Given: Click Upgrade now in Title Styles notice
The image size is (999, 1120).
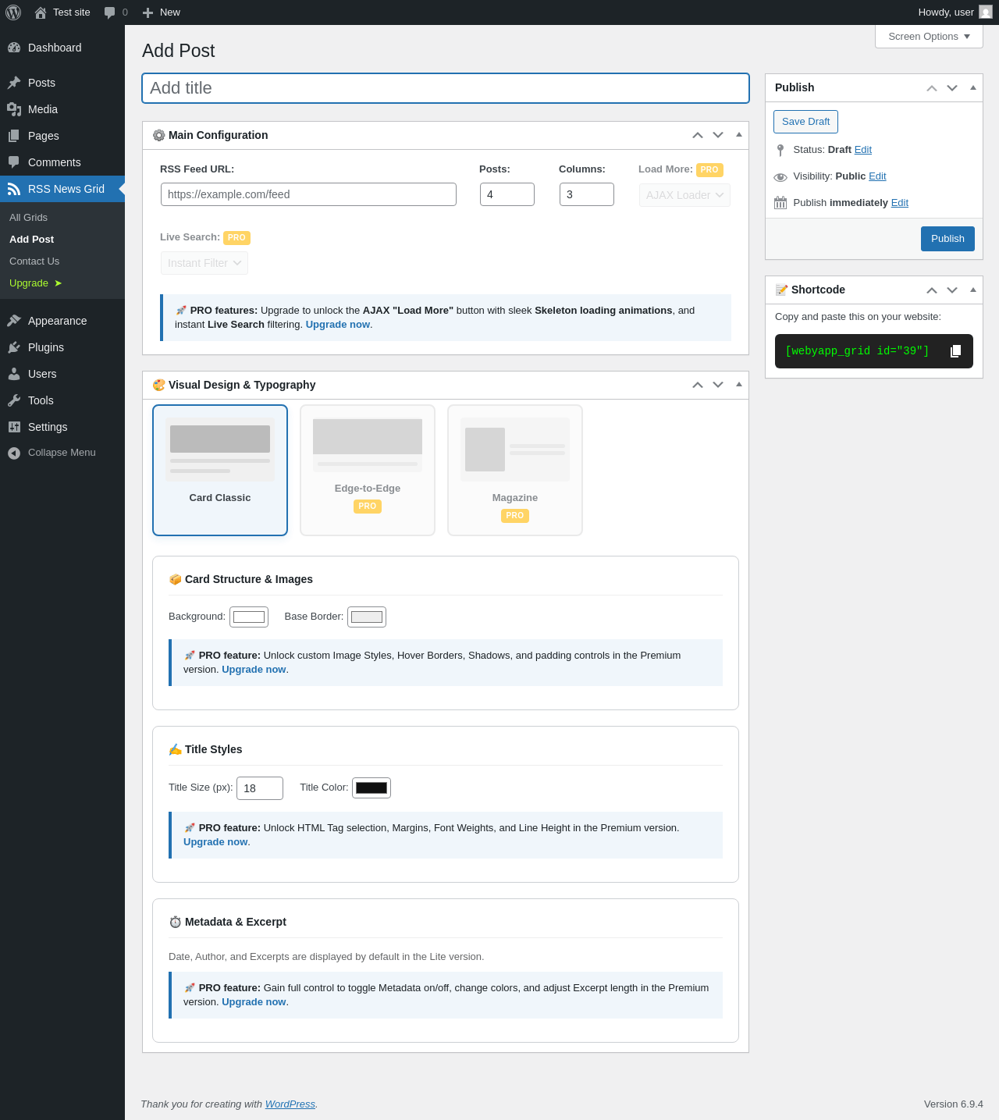Looking at the screenshot, I should pyautogui.click(x=215, y=842).
